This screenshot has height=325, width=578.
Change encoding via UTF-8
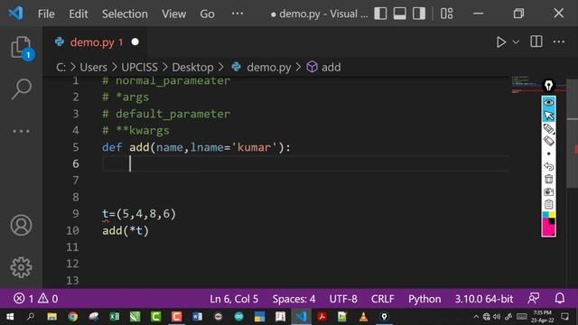(x=343, y=299)
